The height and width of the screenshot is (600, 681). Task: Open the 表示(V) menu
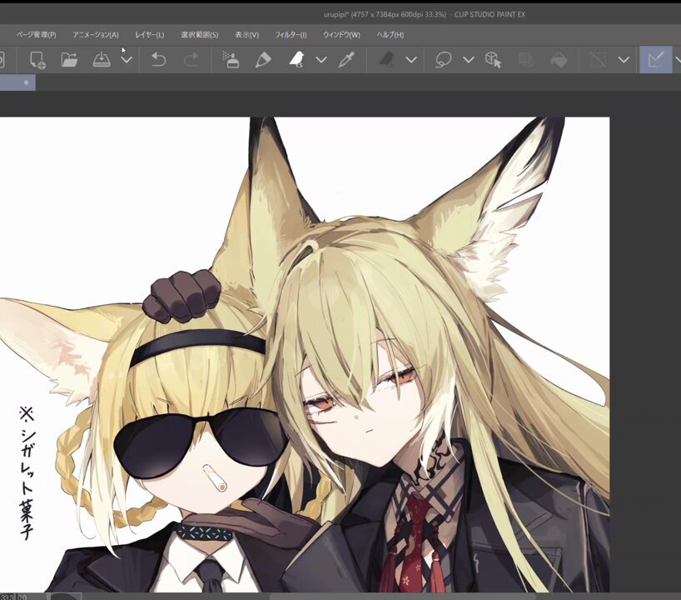(246, 35)
